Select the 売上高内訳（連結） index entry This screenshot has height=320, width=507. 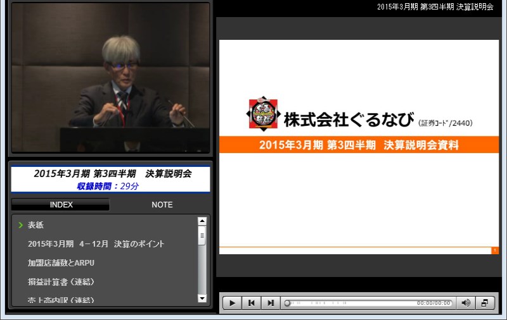pyautogui.click(x=61, y=300)
